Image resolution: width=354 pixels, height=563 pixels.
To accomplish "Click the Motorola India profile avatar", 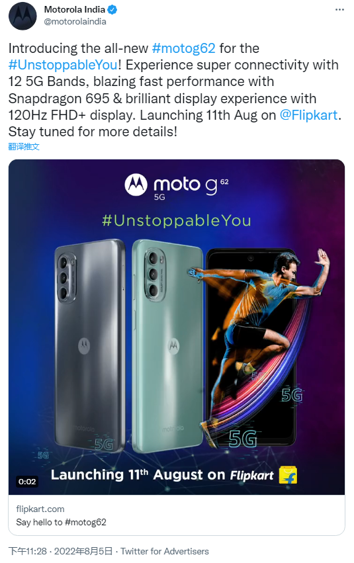I will pyautogui.click(x=22, y=16).
